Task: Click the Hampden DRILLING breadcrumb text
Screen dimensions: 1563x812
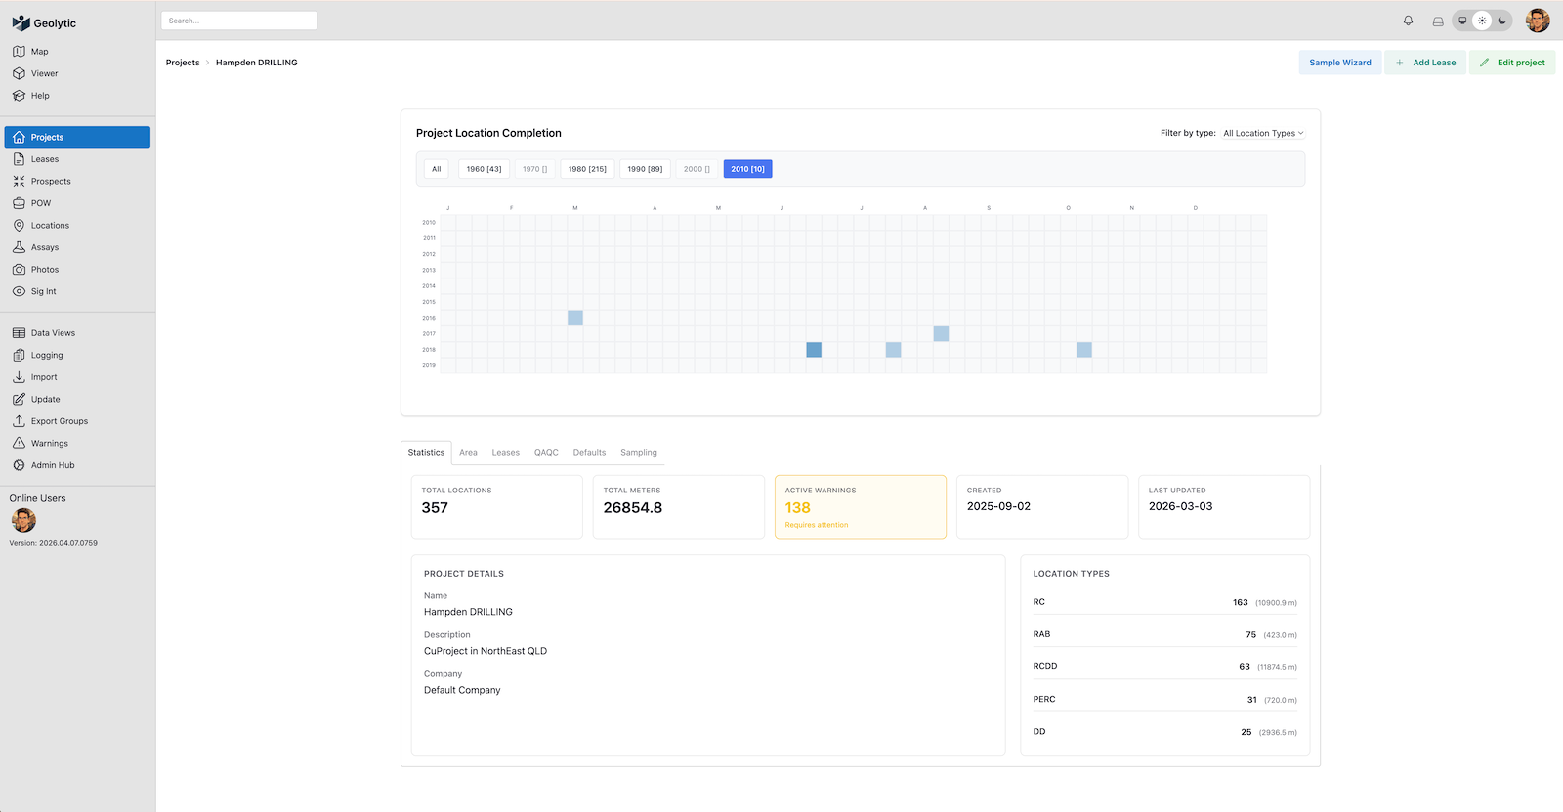Action: [257, 63]
